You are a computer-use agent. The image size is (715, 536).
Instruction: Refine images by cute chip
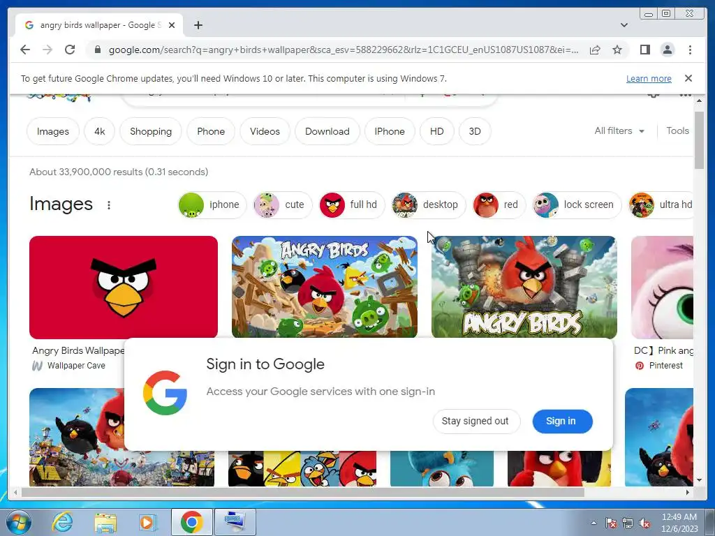tap(282, 204)
